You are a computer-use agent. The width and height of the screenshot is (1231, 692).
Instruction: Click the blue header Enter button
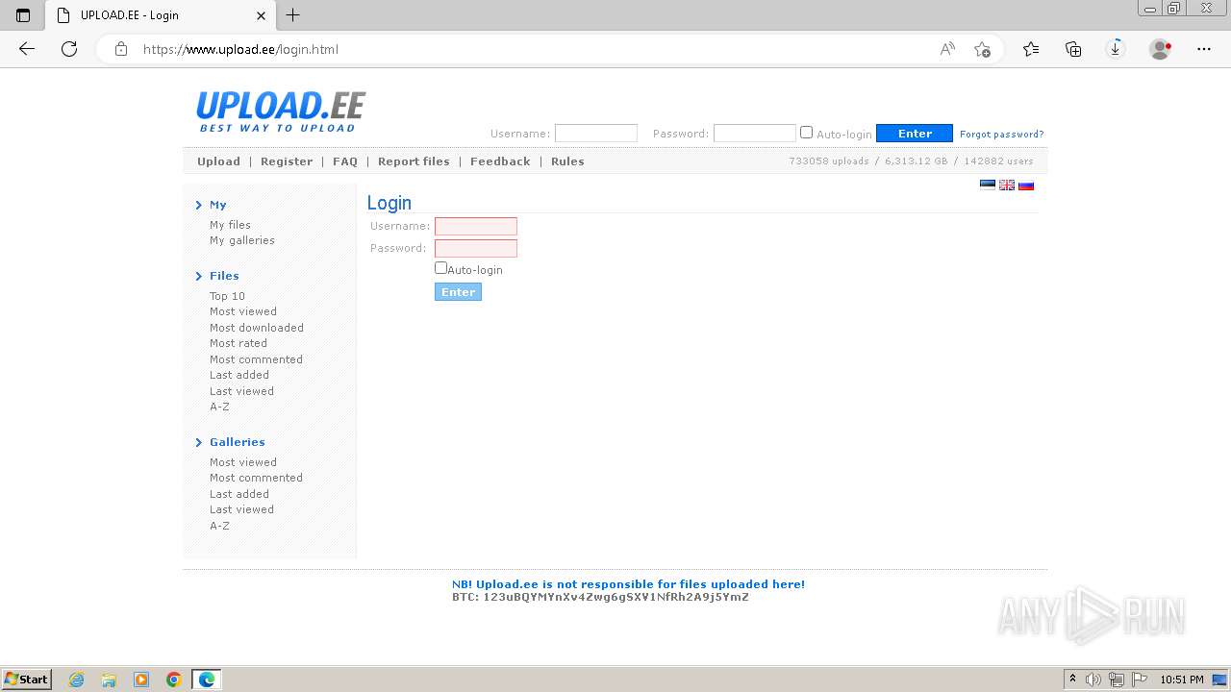915,134
